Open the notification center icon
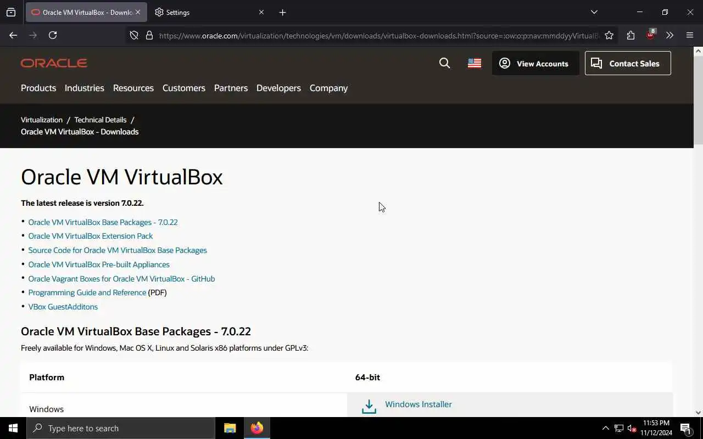Viewport: 703px width, 439px height. (x=686, y=428)
